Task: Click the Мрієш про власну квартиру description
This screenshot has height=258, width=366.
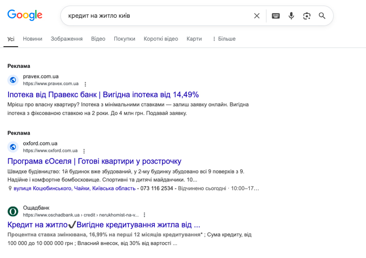Action: [x=128, y=109]
